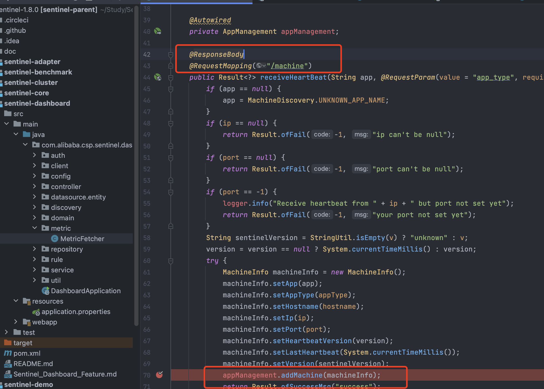
Task: Select the sentinel-dashboard module
Action: 37,103
